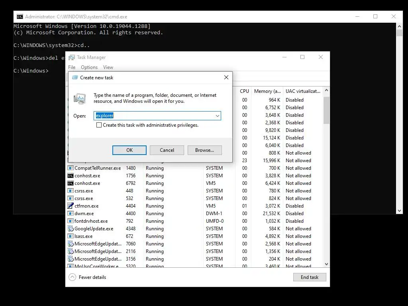The height and width of the screenshot is (306, 408).
Task: Select the dwm.exe process name
Action: tap(84, 214)
